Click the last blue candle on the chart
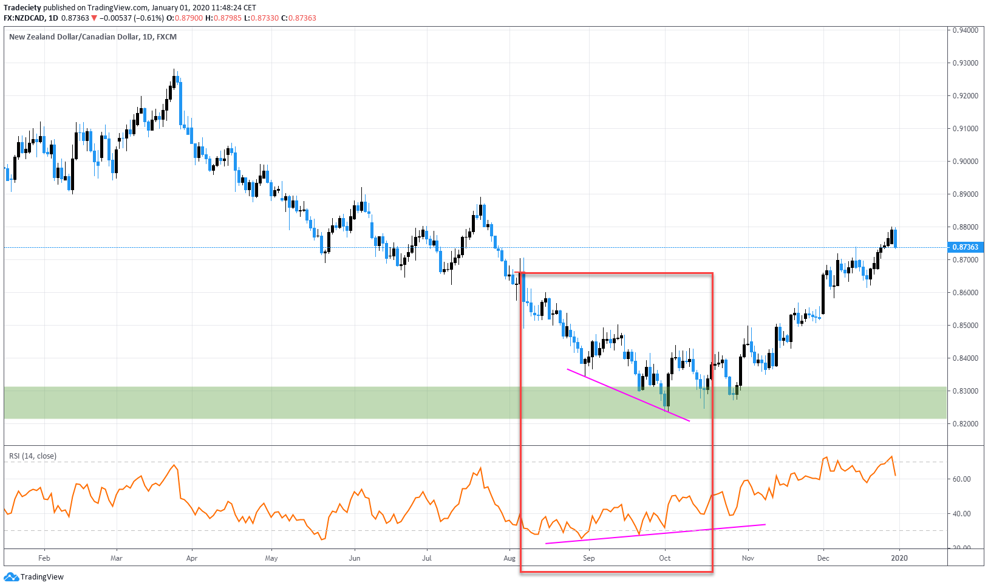 896,238
